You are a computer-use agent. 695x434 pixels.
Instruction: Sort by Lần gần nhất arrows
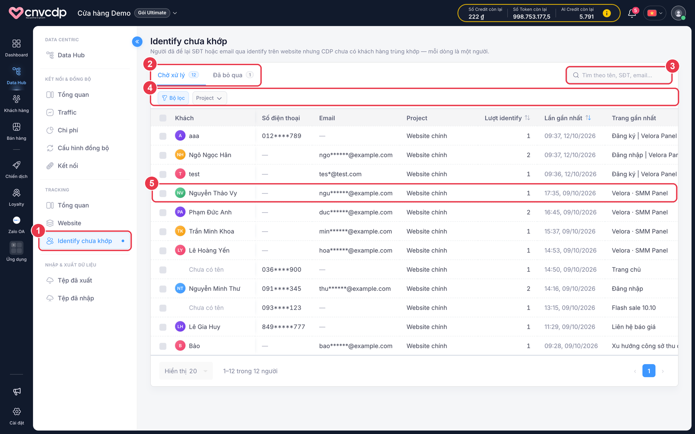click(x=588, y=118)
